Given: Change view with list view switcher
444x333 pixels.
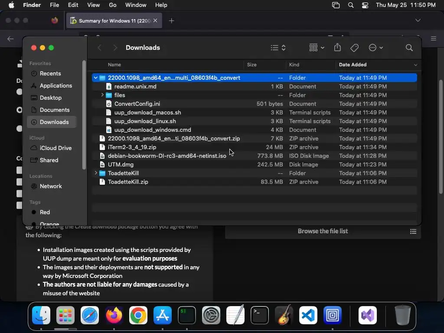Looking at the screenshot, I should (278, 48).
